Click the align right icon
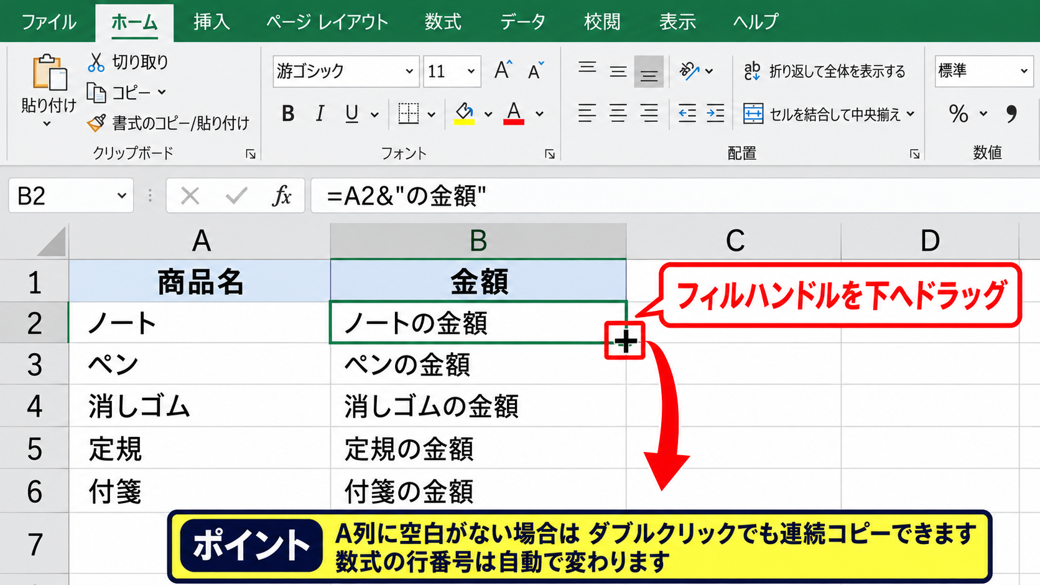The height and width of the screenshot is (585, 1040). (649, 113)
